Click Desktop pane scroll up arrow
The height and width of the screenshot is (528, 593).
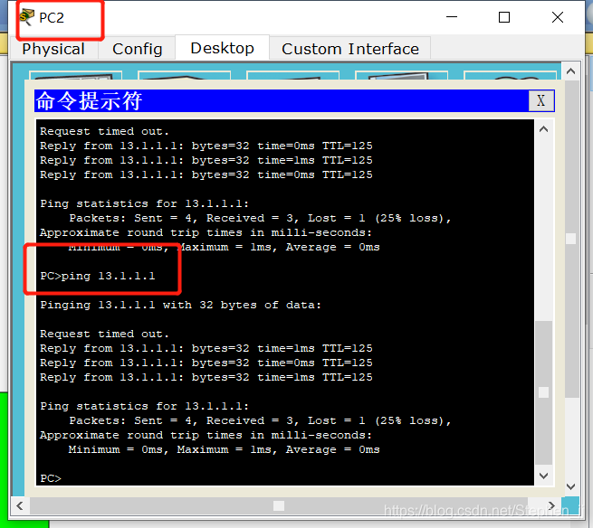click(571, 71)
